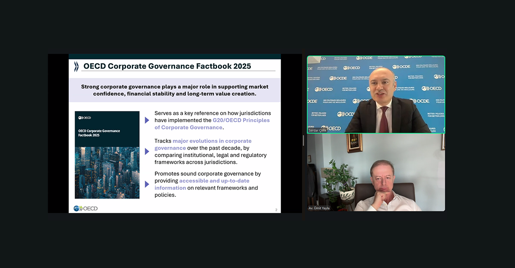Image resolution: width=515 pixels, height=268 pixels.
Task: Click the purple arrow beside 'Promotes sound corporate governance'
Action: [147, 184]
